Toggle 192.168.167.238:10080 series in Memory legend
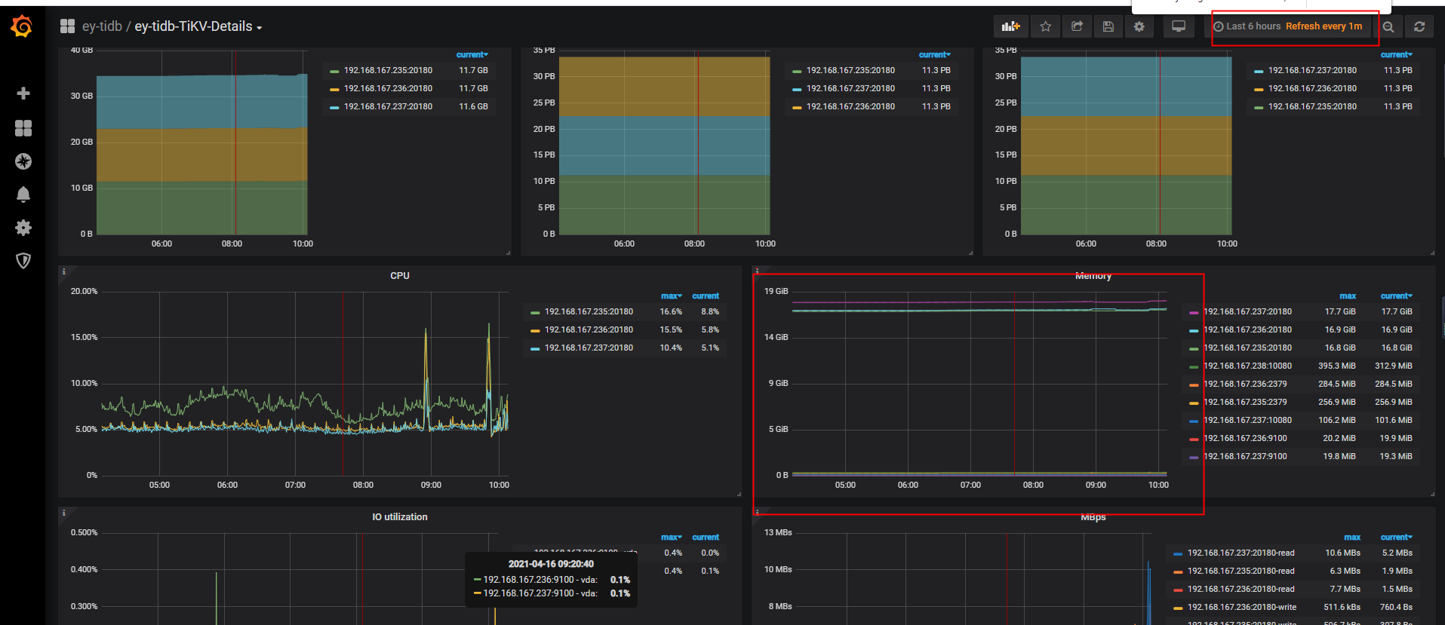The width and height of the screenshot is (1445, 625). pyautogui.click(x=1247, y=366)
